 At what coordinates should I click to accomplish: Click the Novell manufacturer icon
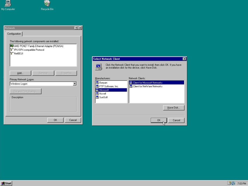[97, 94]
